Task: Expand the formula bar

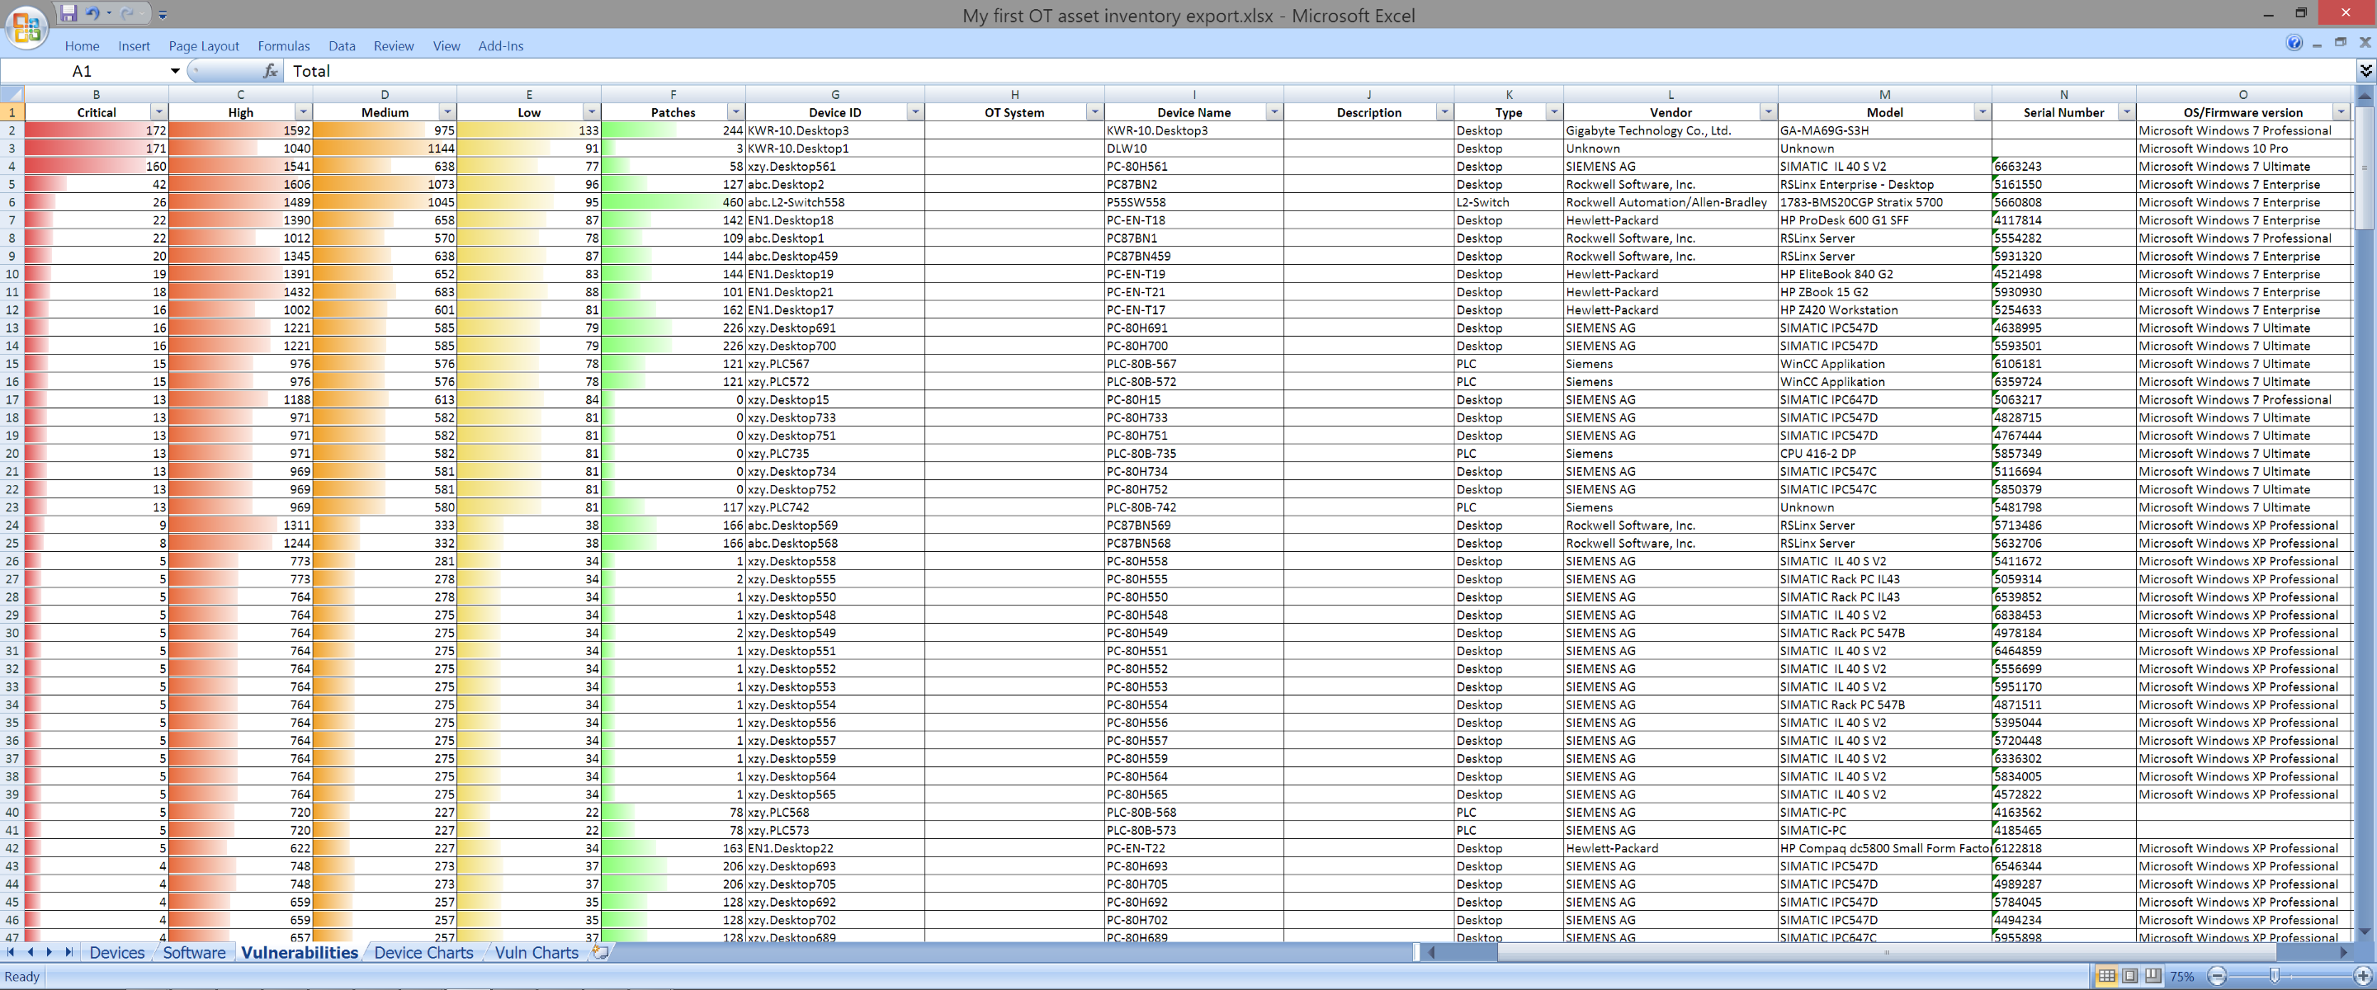Action: [x=2366, y=71]
